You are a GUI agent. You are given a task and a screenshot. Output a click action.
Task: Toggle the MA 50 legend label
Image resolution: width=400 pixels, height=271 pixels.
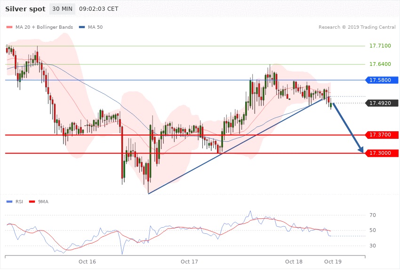95,27
